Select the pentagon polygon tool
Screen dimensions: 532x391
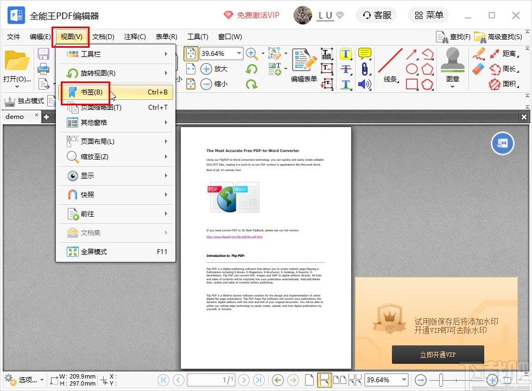tap(428, 69)
